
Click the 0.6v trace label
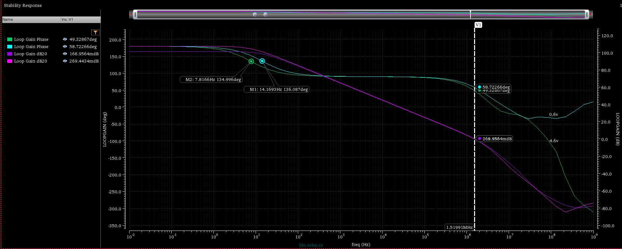pos(553,115)
